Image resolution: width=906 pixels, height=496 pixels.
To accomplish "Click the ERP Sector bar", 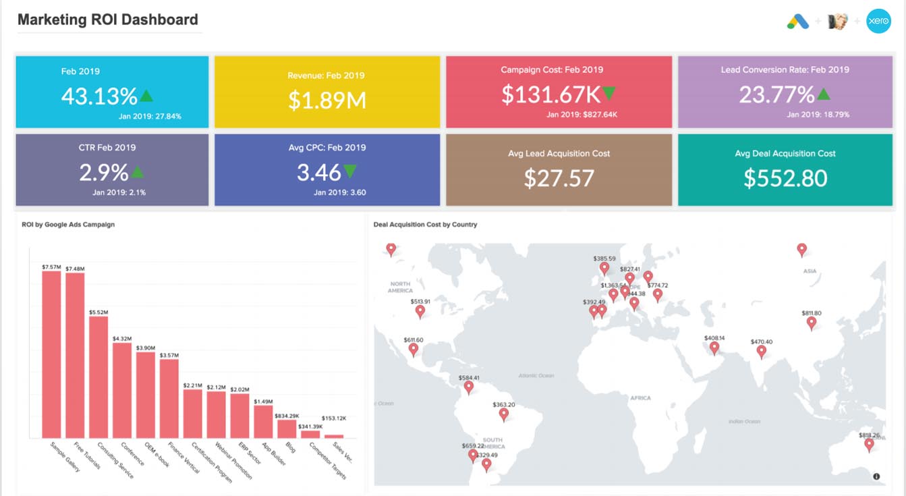I will (x=239, y=416).
